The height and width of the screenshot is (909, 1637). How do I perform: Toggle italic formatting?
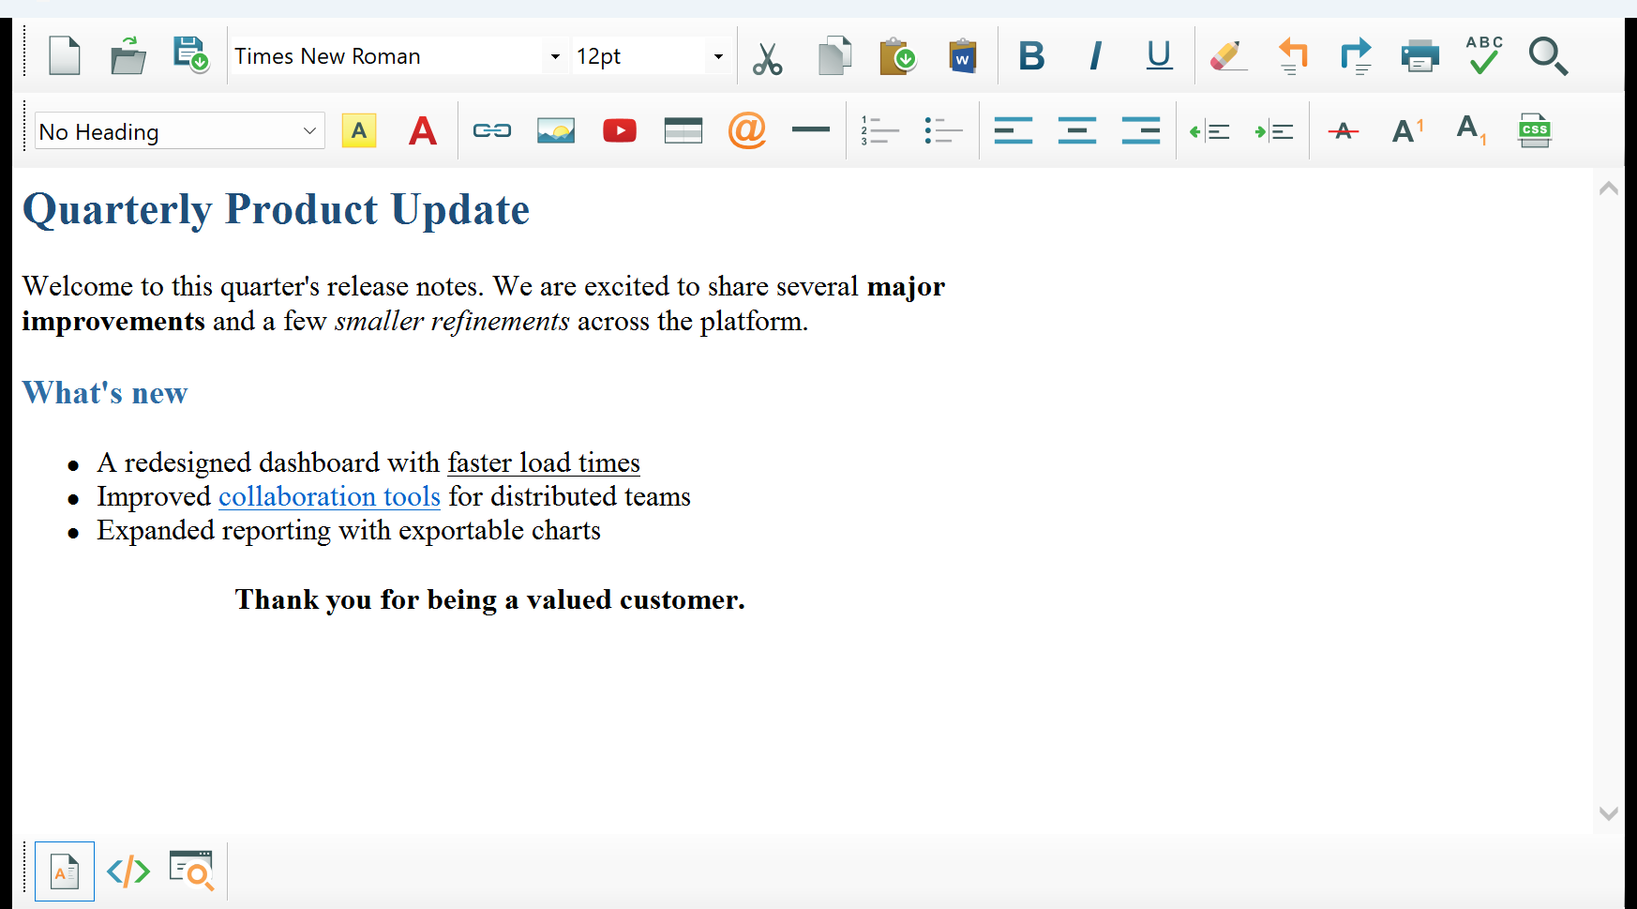1095,56
